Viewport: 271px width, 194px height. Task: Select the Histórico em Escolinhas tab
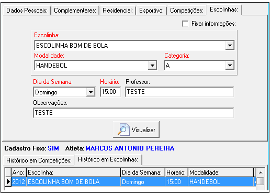(x=108, y=159)
